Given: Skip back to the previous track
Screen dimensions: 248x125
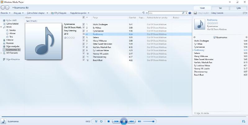Looking at the screenshot, I should pos(116,121).
